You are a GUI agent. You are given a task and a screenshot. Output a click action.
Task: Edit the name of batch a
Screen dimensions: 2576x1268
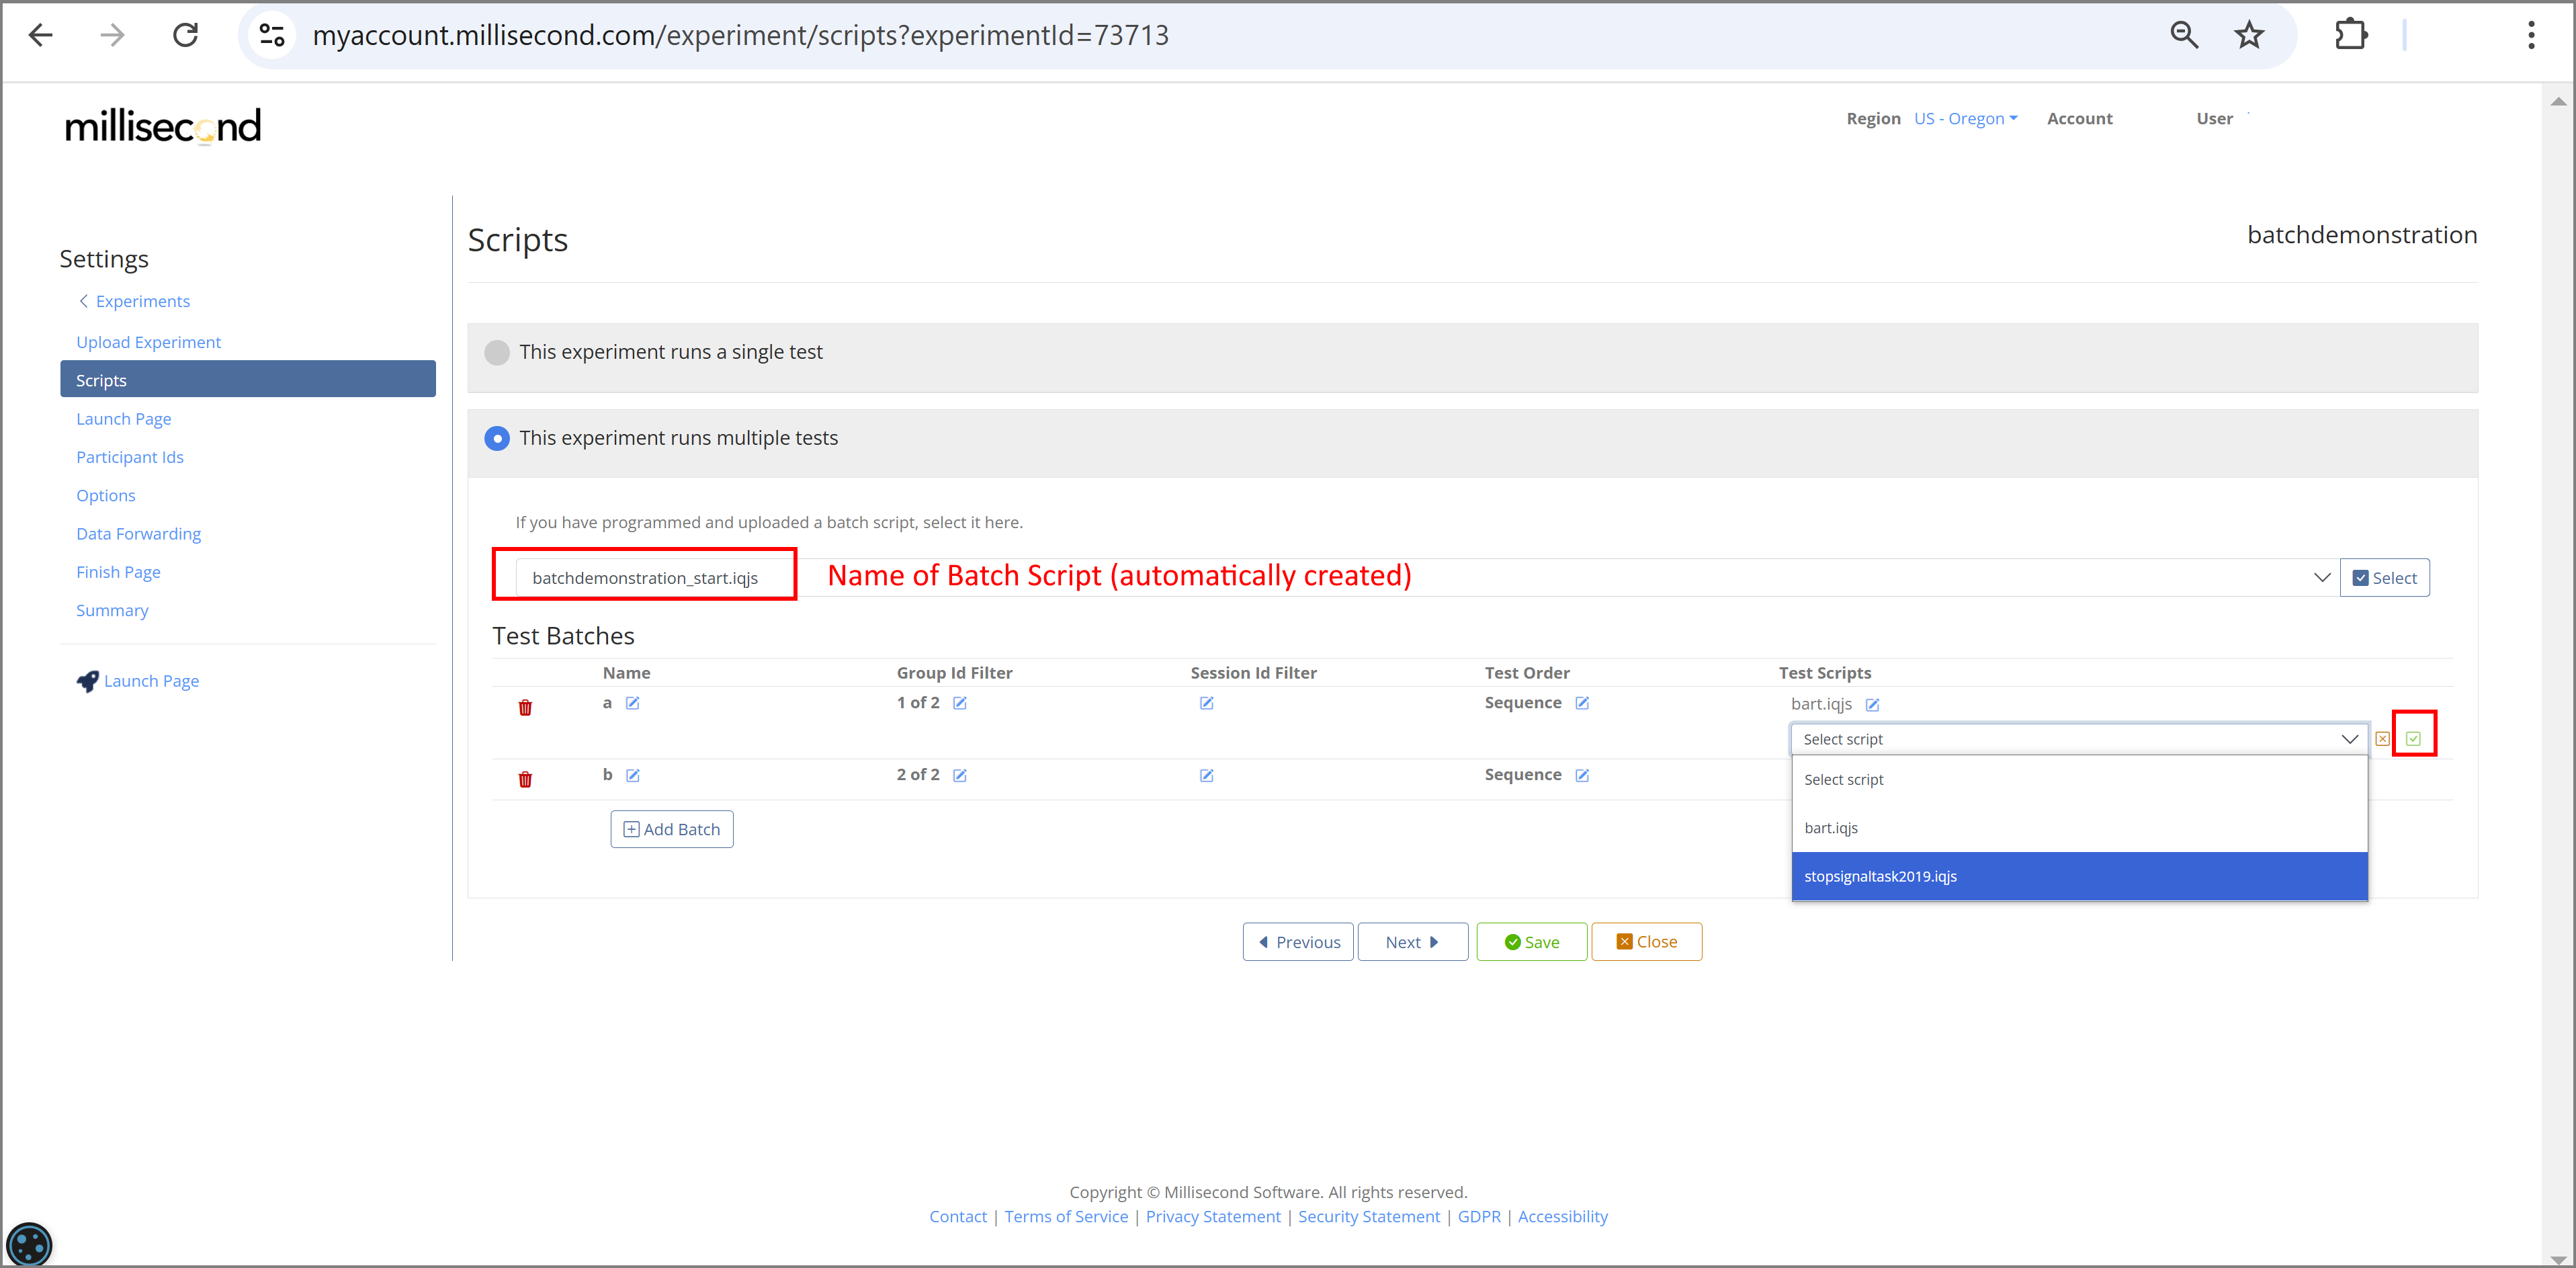coord(633,703)
